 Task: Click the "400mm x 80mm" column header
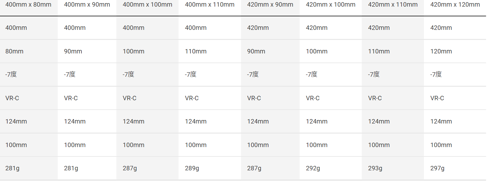(x=28, y=5)
